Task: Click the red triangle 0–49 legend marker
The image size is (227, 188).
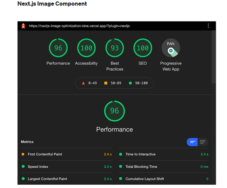Action: click(83, 83)
